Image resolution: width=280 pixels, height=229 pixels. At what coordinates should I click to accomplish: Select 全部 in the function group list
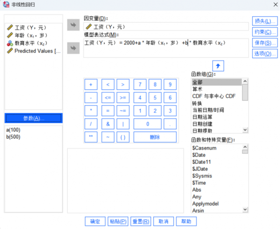pos(217,82)
